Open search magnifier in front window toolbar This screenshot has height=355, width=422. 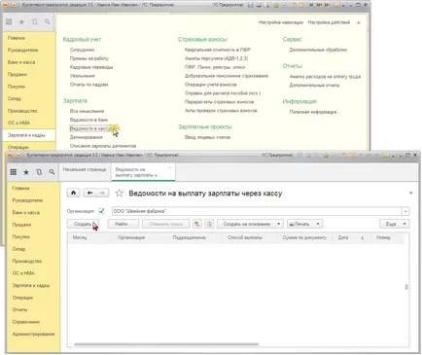coord(52,172)
